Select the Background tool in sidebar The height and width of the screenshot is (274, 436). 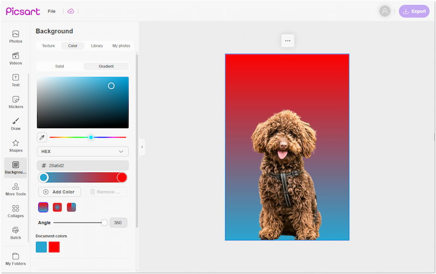16,168
